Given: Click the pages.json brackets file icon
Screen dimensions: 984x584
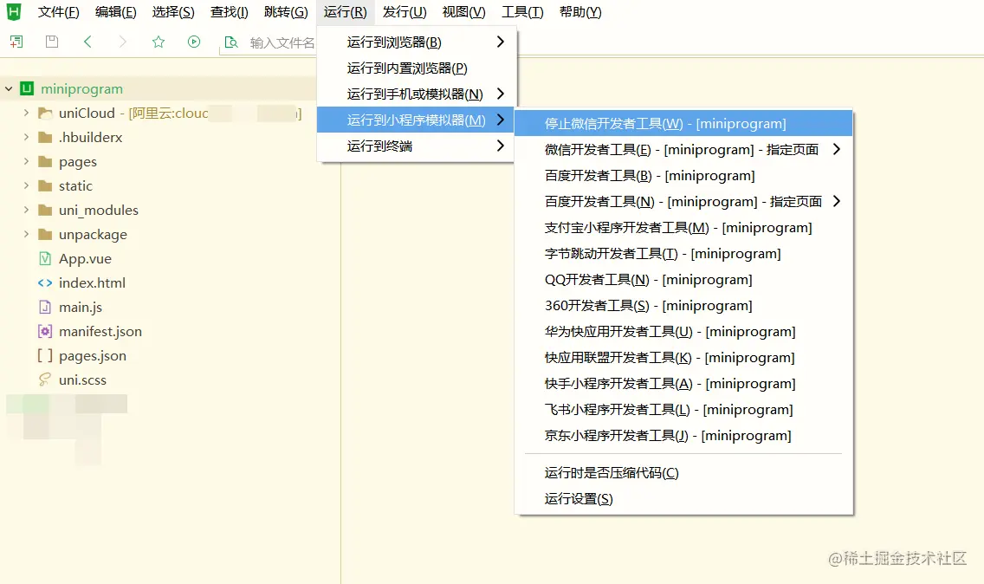Looking at the screenshot, I should click(45, 355).
